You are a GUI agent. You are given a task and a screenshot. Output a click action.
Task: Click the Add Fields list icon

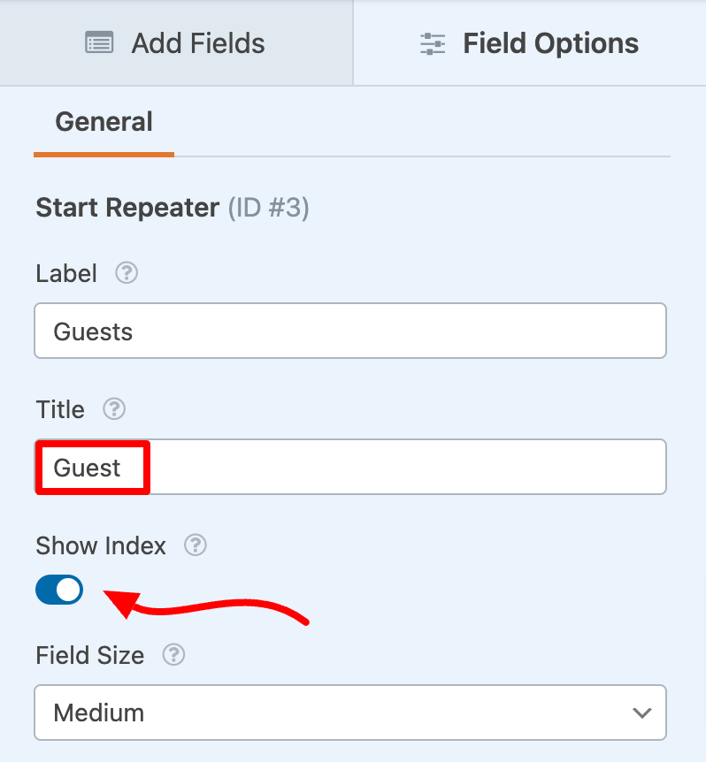pos(99,42)
